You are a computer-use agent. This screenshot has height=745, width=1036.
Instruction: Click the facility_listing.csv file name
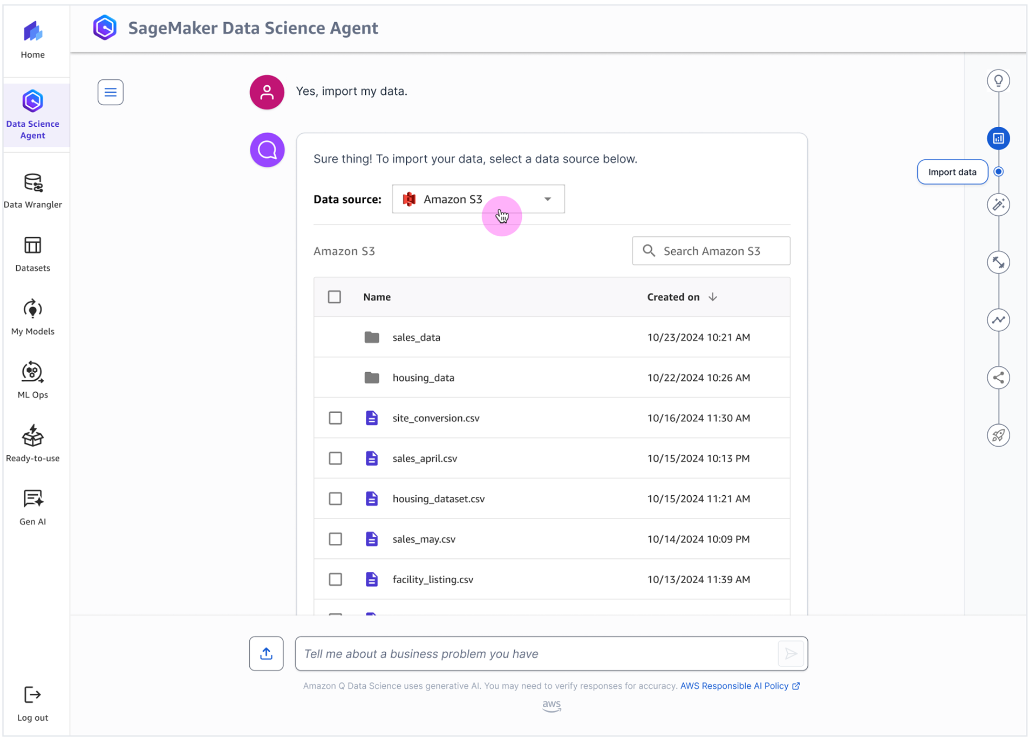433,579
